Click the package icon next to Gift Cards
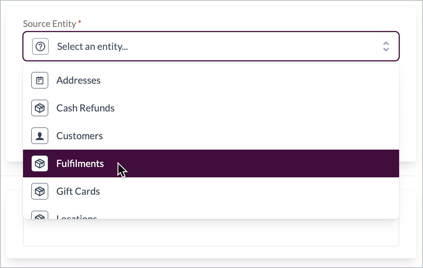Screen dimensions: 423x268 pos(40,191)
